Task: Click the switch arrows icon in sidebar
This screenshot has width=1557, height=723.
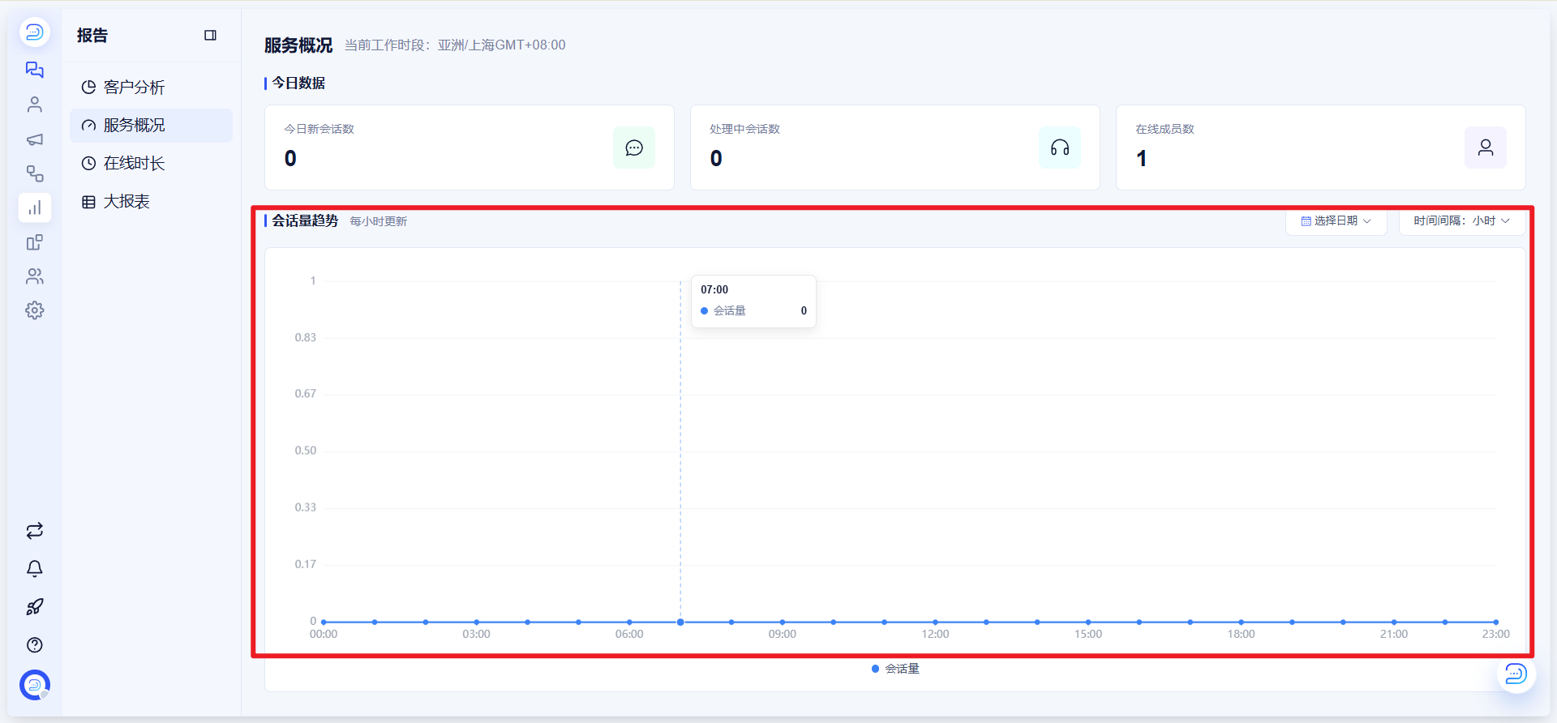Action: [34, 531]
